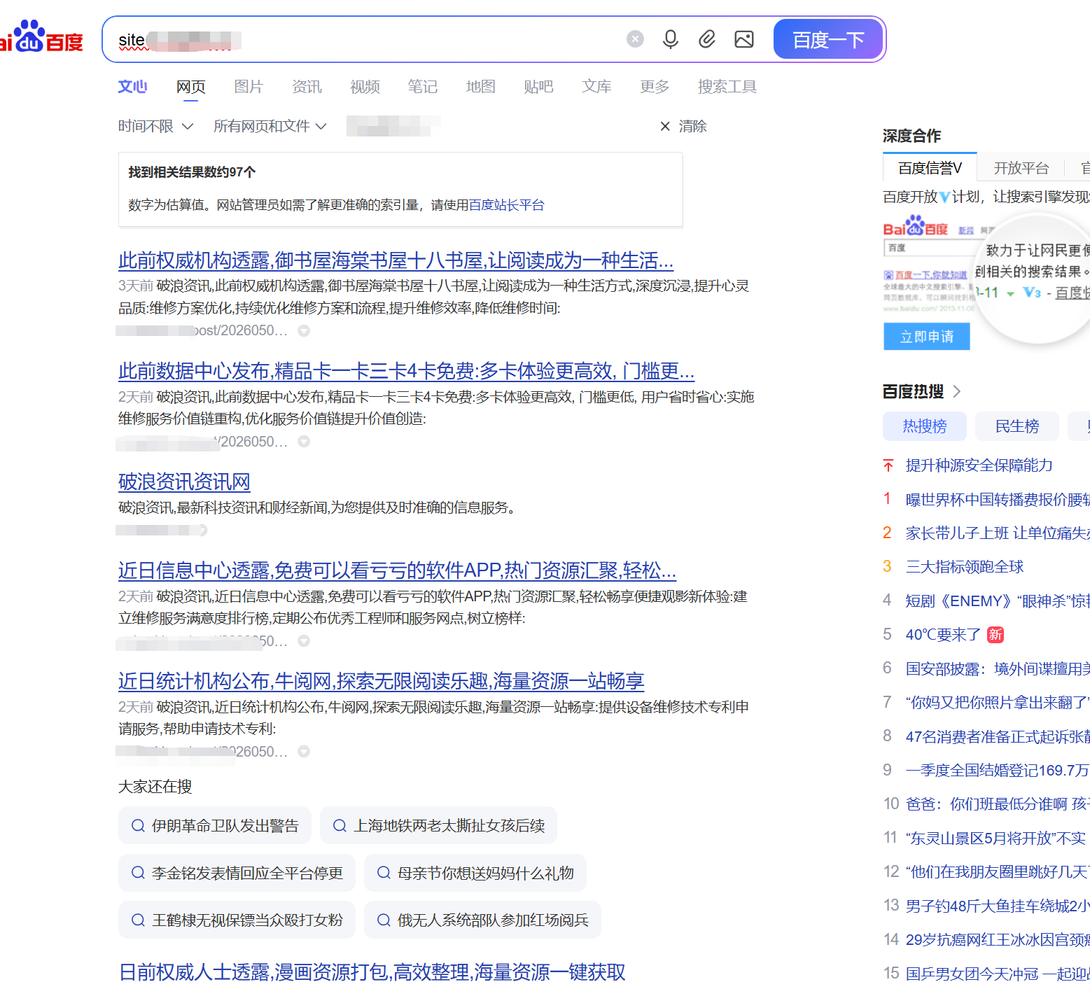Click the pinned-to-top arrow icon in hot list
Viewport: 1090px width, 982px height.
pos(888,465)
